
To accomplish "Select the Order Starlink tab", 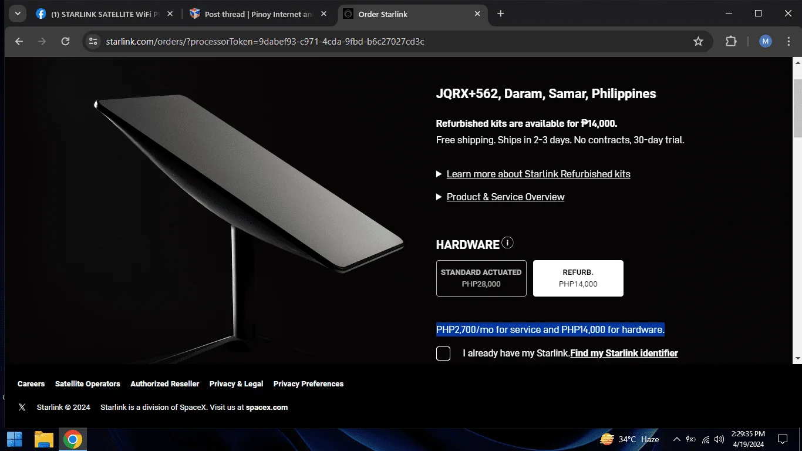I will (412, 14).
